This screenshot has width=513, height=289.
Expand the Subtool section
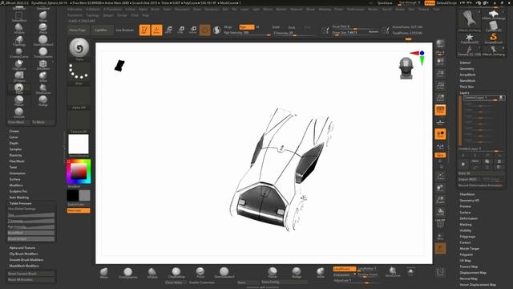click(465, 63)
